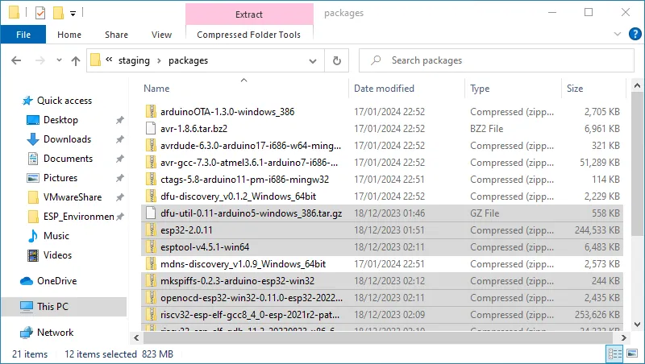This screenshot has height=364, width=645.
Task: Click the zip icon of esp32-2.0.11
Action: click(x=151, y=230)
